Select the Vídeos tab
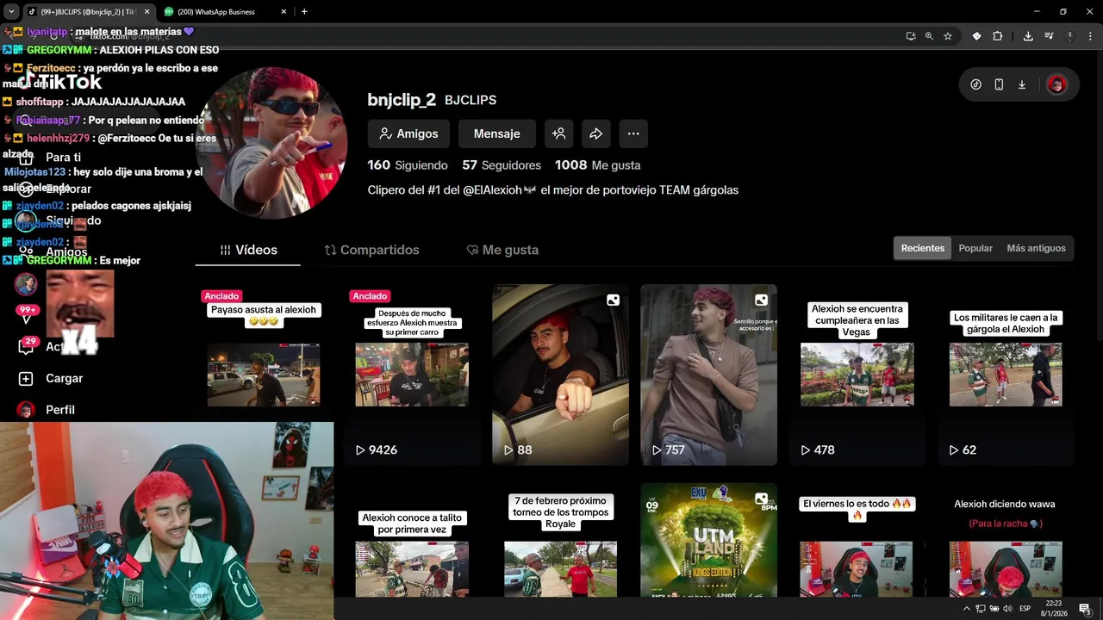The image size is (1103, 620). point(248,250)
